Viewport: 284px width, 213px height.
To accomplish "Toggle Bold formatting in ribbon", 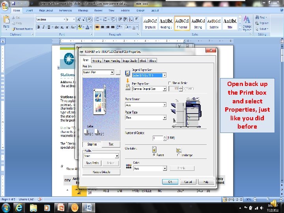I will coord(38,27).
